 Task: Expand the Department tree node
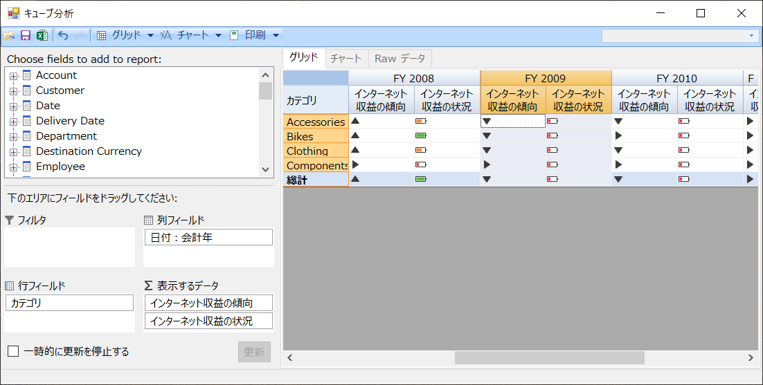point(13,137)
